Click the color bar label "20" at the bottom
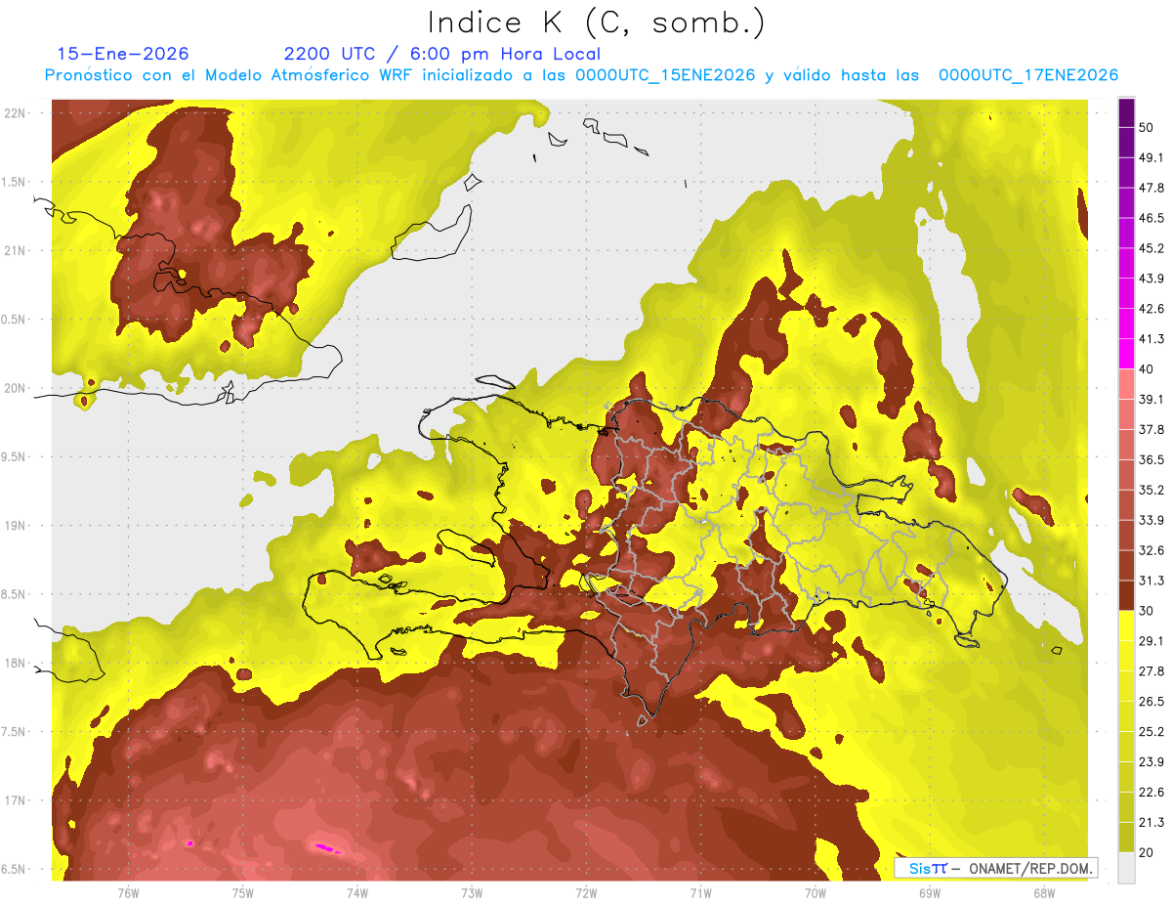The image size is (1172, 906). pos(1146,853)
